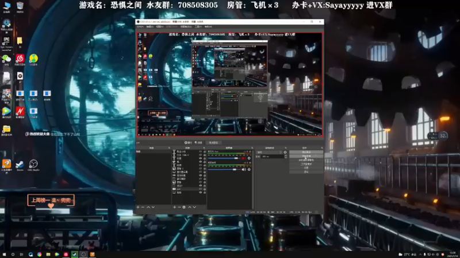Open the Recycle Bin desktop icon
Image resolution: width=460 pixels, height=258 pixels.
[x=20, y=7]
